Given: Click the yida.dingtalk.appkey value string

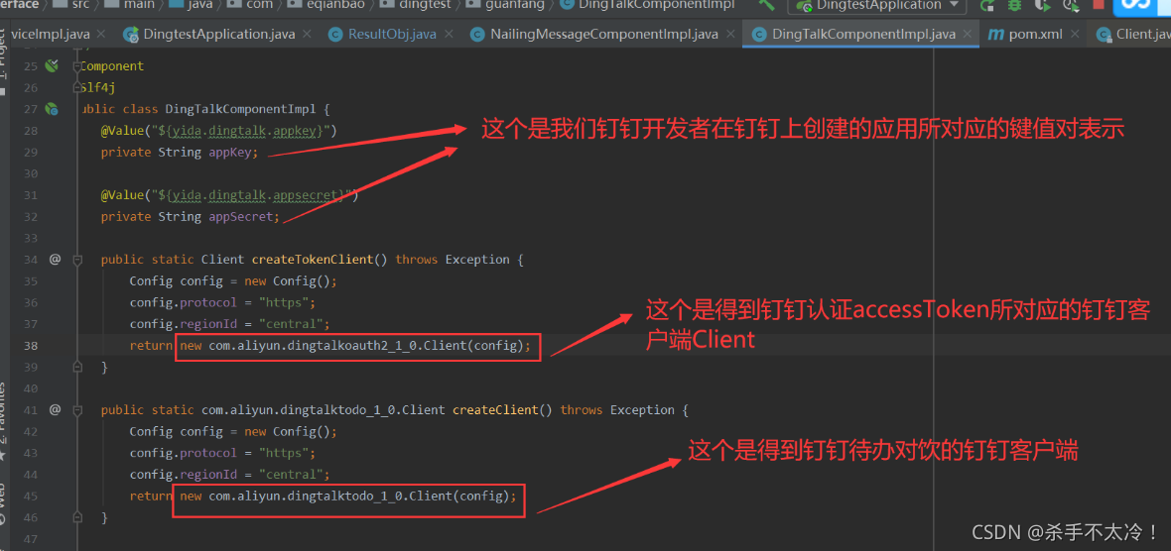Looking at the screenshot, I should click(243, 131).
